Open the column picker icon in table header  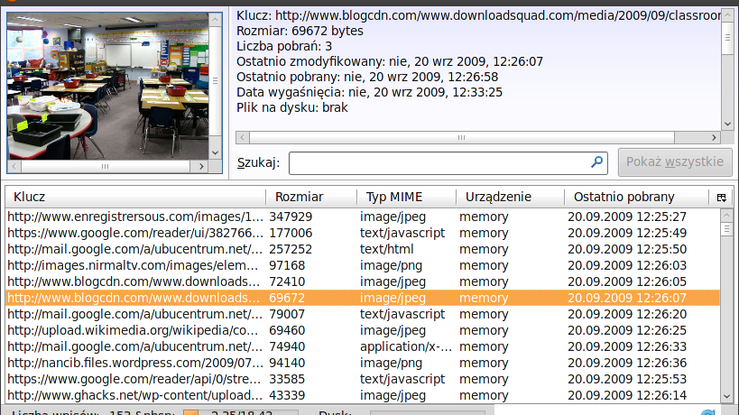721,198
